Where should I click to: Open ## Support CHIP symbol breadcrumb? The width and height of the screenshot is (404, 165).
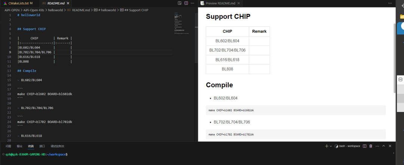point(134,10)
